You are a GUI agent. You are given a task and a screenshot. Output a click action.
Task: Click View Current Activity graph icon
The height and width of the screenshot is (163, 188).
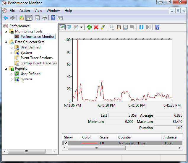[62, 27]
